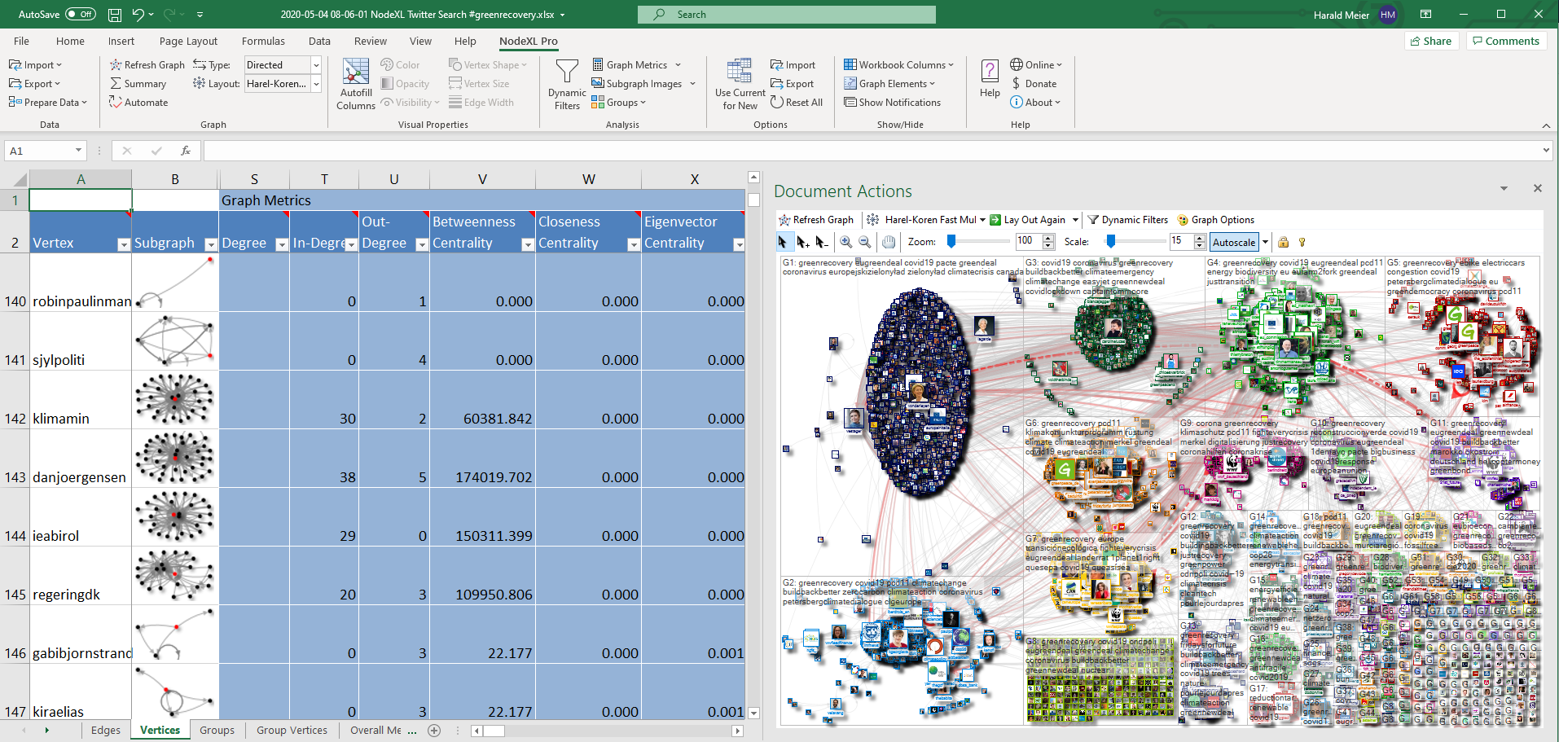Open the Betweenness Centrality filter dropdown
The height and width of the screenshot is (742, 1559).
(527, 244)
